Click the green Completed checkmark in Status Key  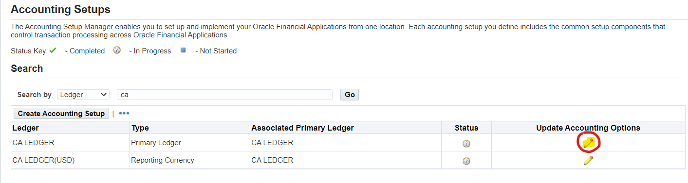click(53, 50)
